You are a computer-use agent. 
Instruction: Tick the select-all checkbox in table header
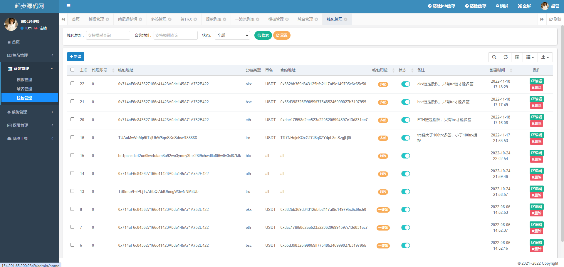pos(73,70)
